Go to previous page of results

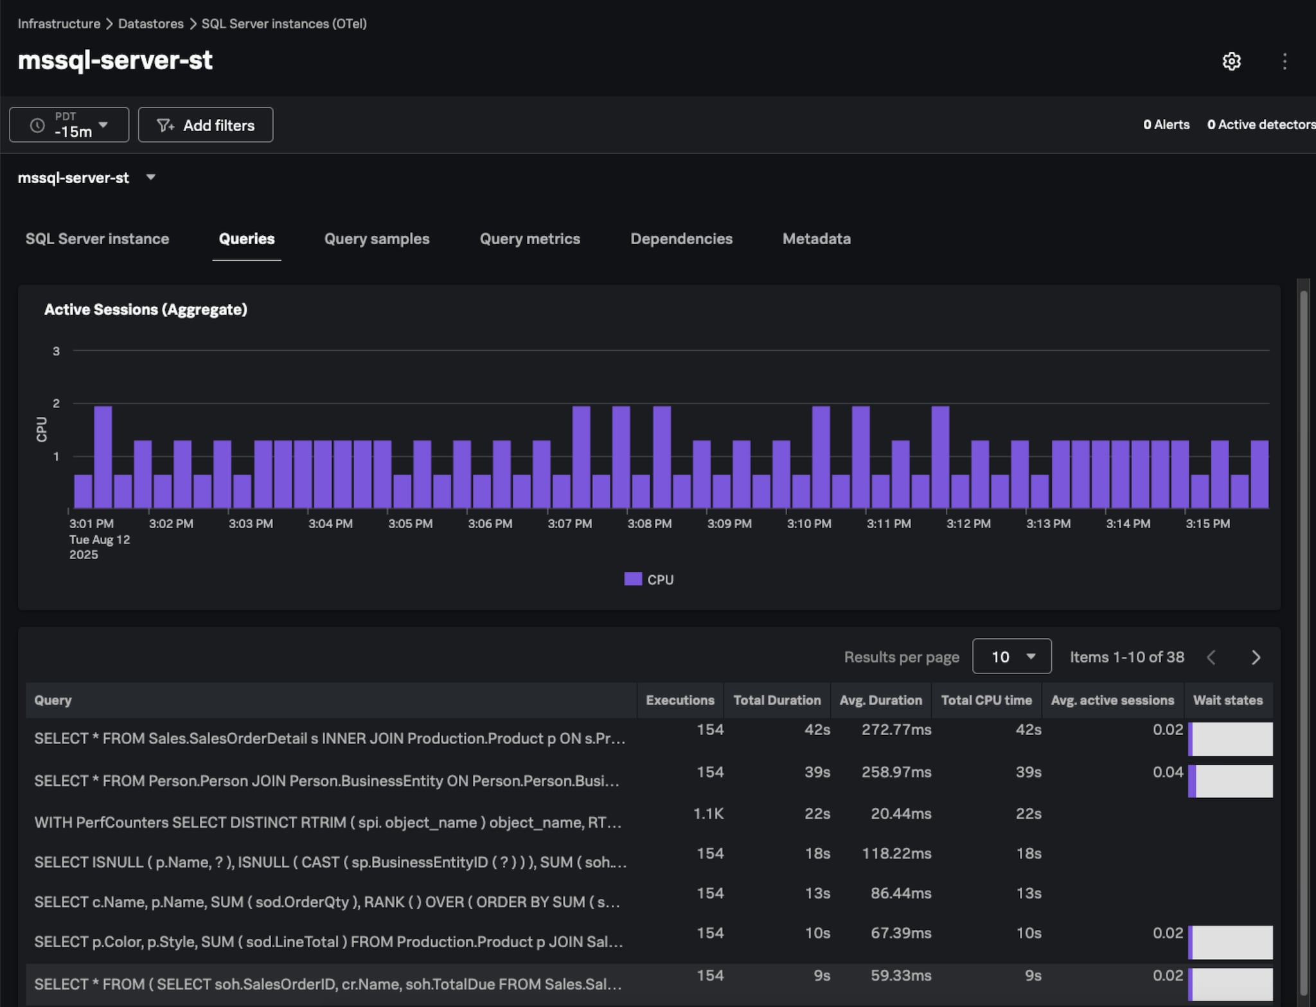pyautogui.click(x=1211, y=657)
